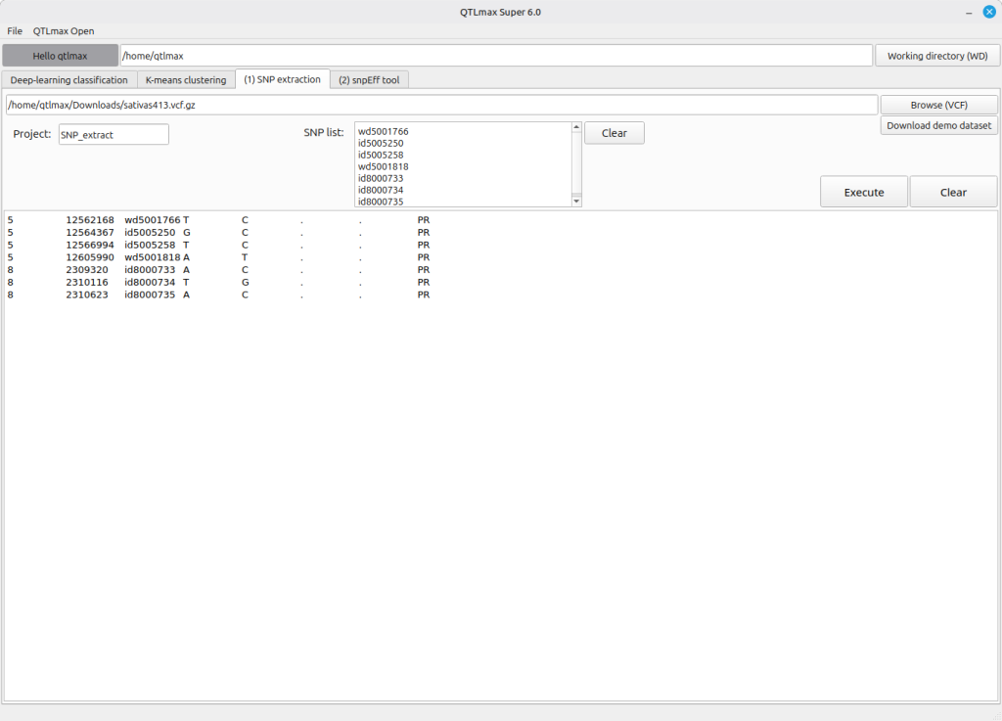Open the (2) snpEff tool tab
This screenshot has width=1002, height=721.
[x=369, y=79]
